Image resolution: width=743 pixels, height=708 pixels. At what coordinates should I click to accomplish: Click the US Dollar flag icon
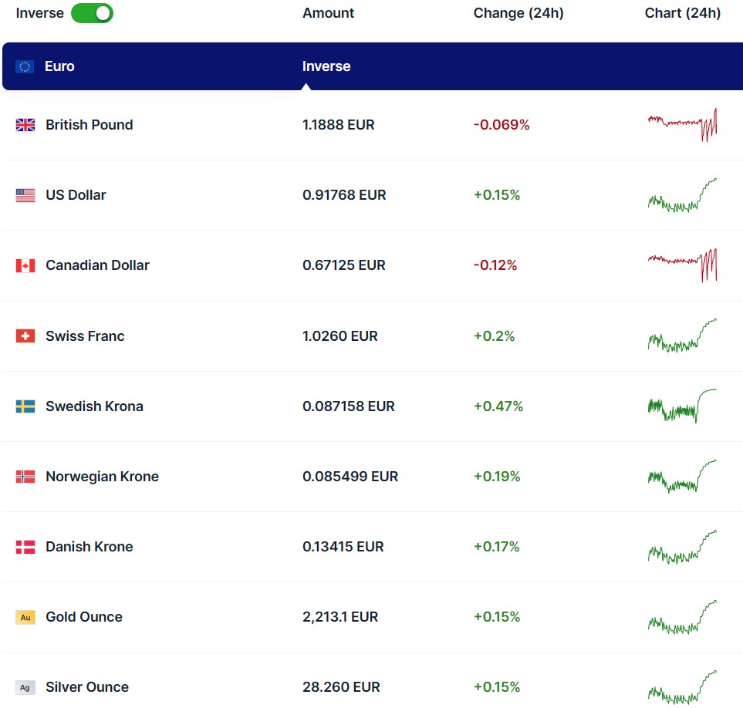coord(25,195)
